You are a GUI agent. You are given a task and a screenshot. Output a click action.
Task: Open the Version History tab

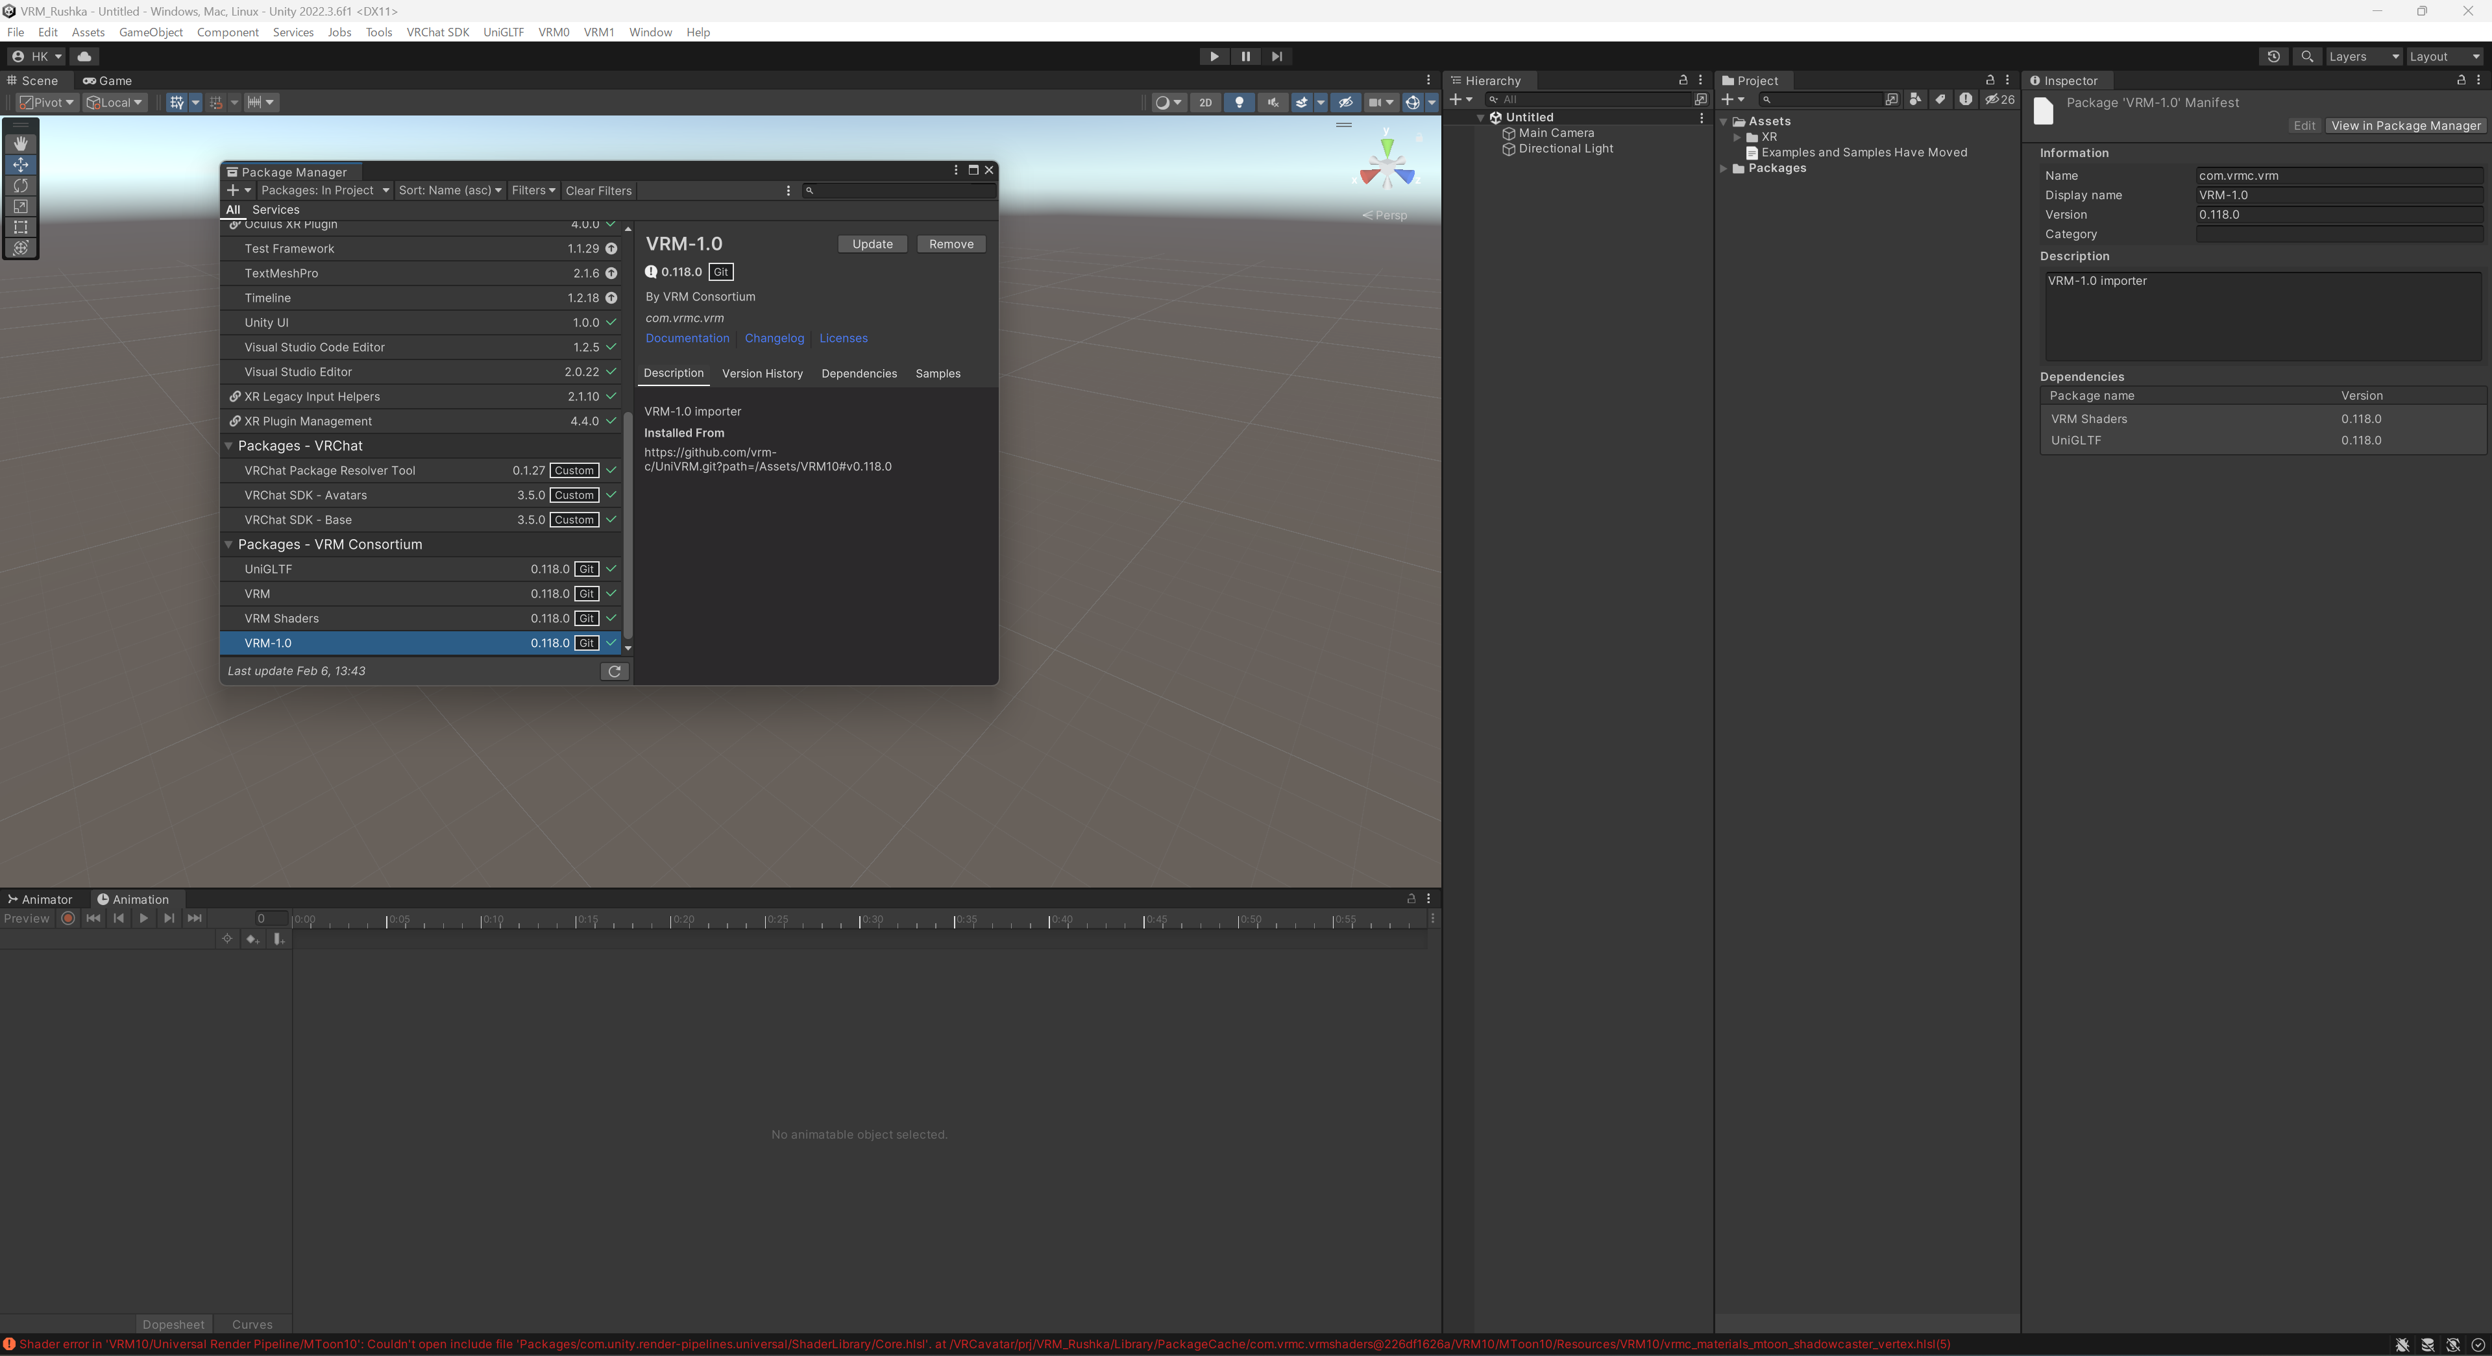763,373
